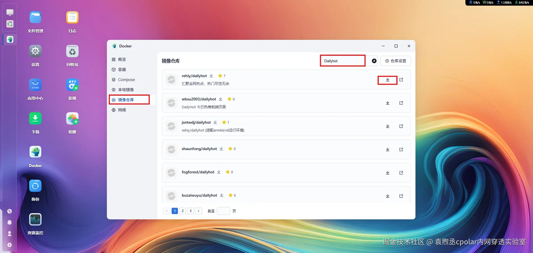This screenshot has width=533, height=253.
Task: Open the 备份 desktop app
Action: (35, 190)
